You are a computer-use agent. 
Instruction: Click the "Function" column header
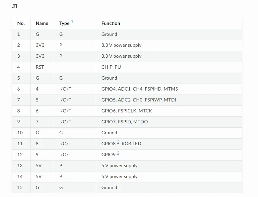111,23
